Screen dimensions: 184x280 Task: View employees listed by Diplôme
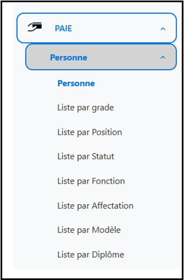[91, 255]
